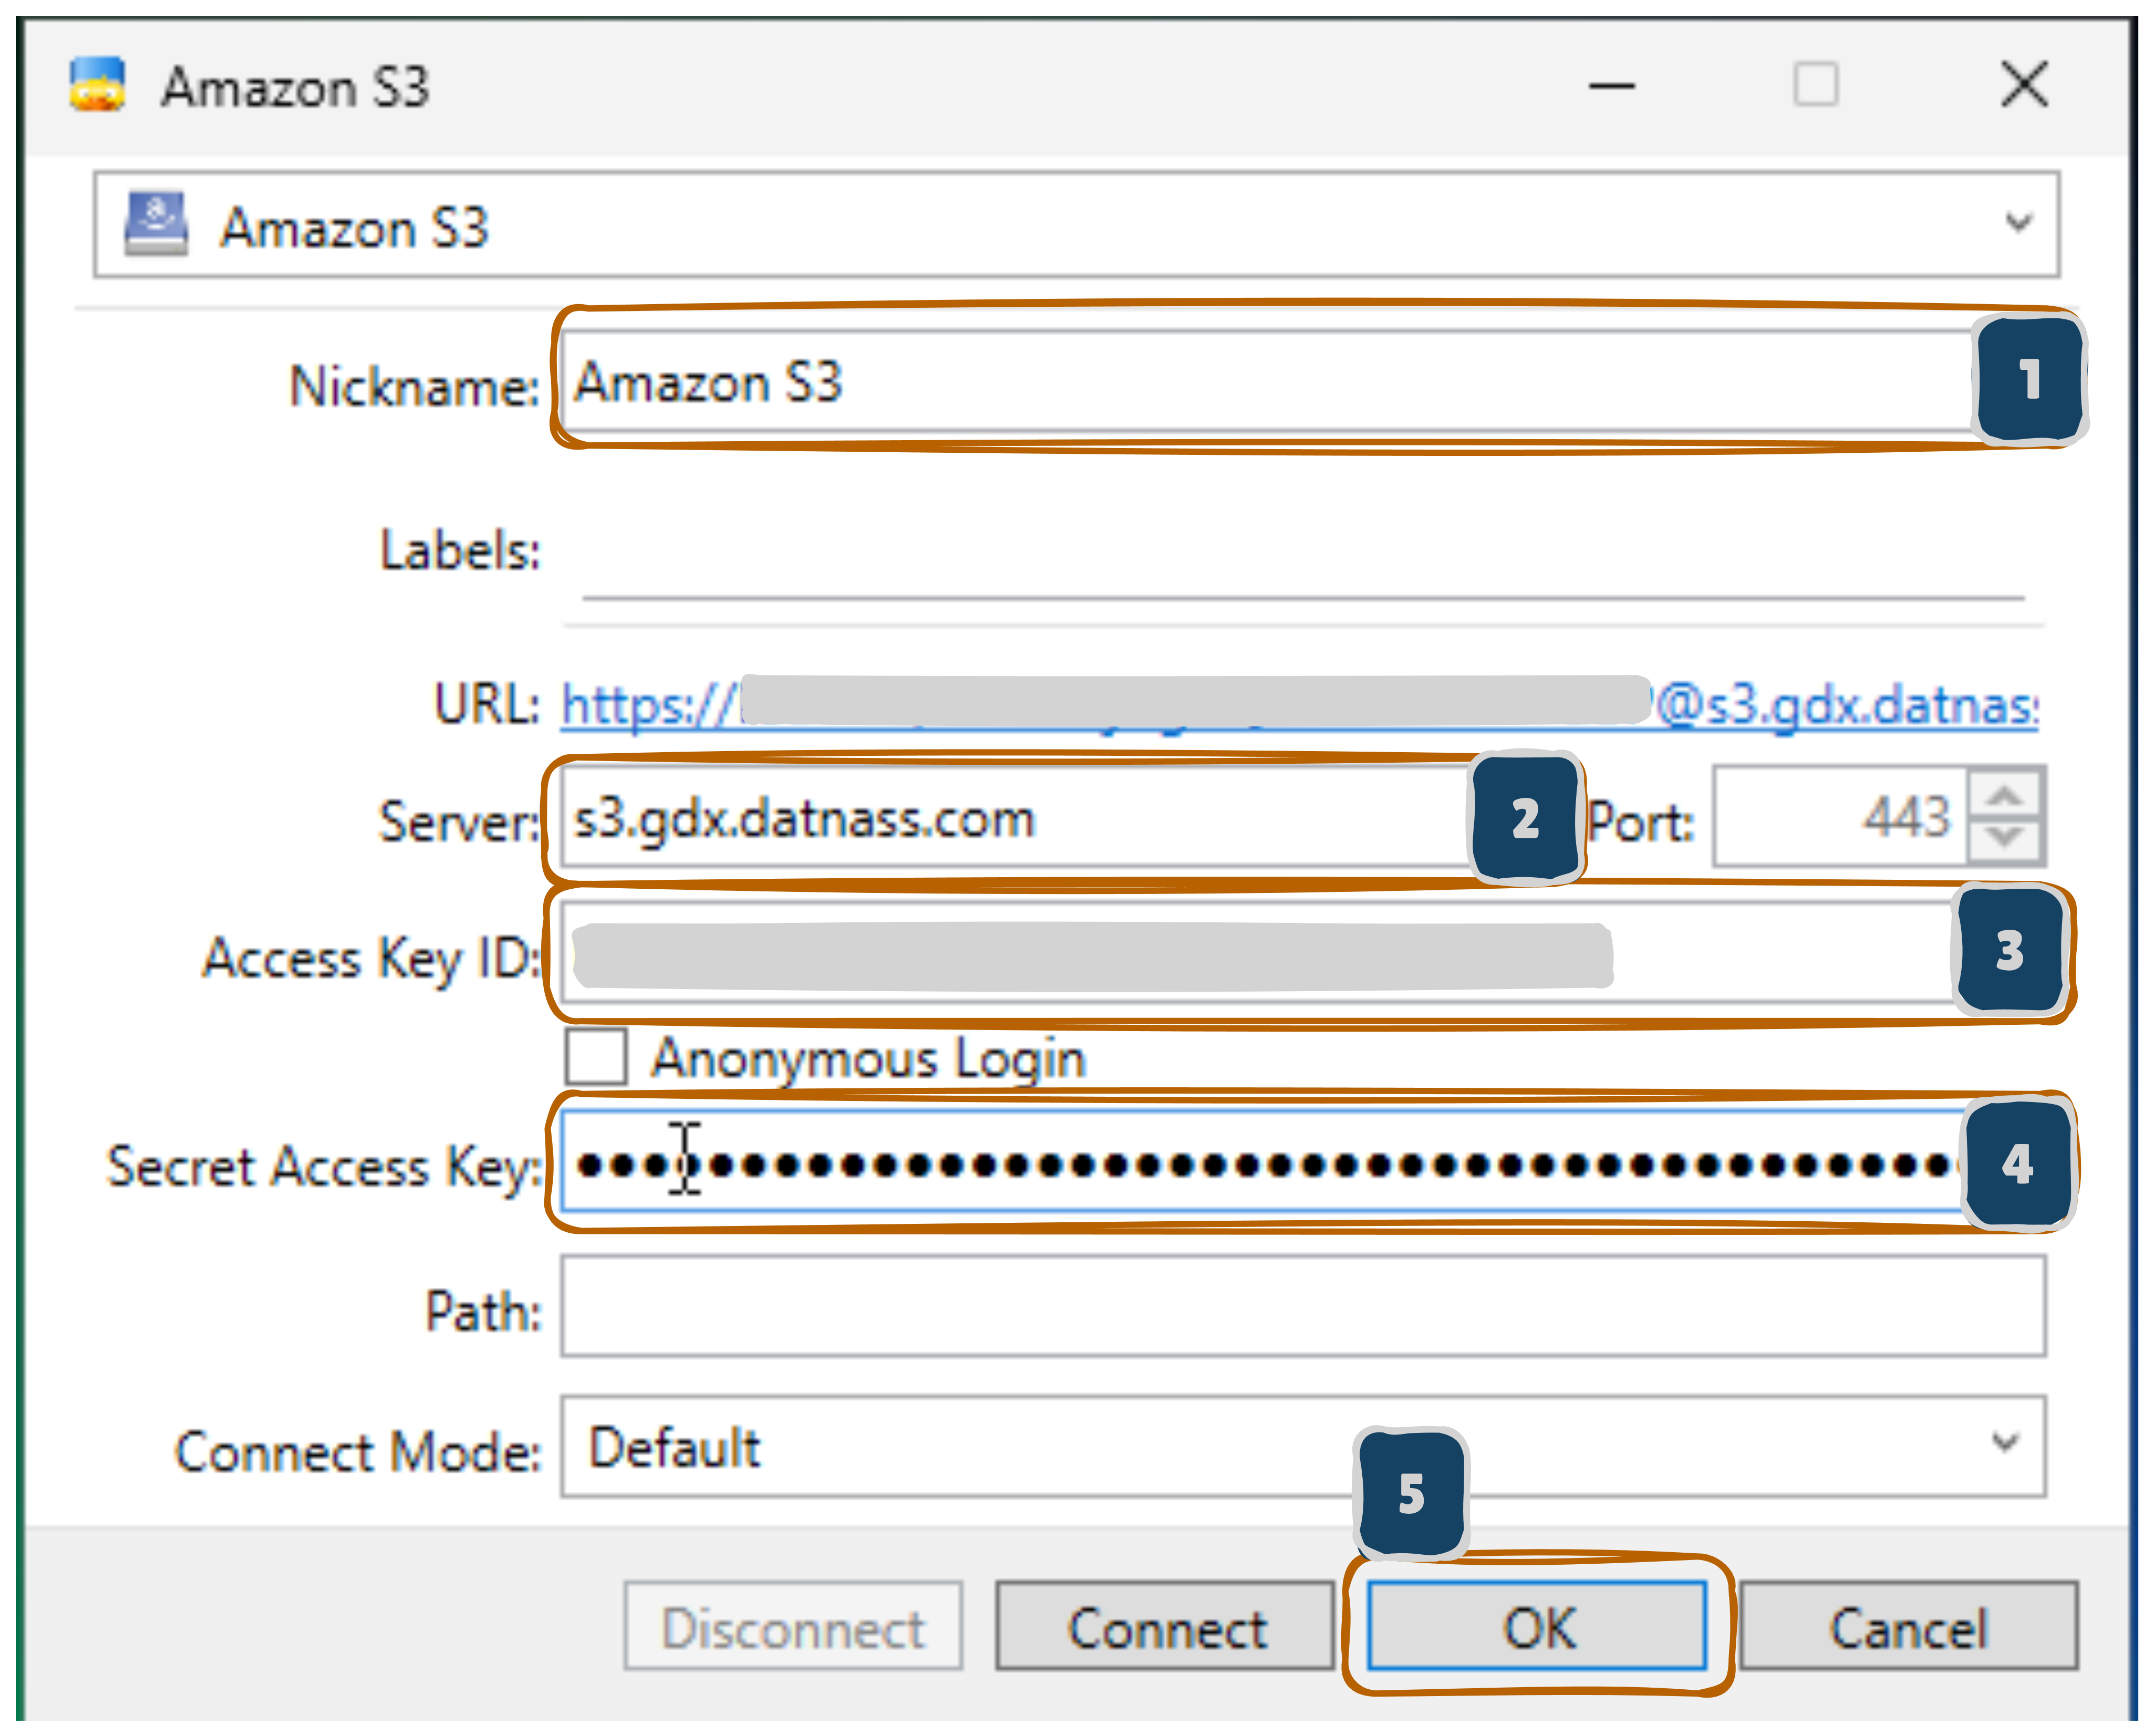Click the Cyberduck app icon in title bar
The height and width of the screenshot is (1736, 2154).
point(97,85)
